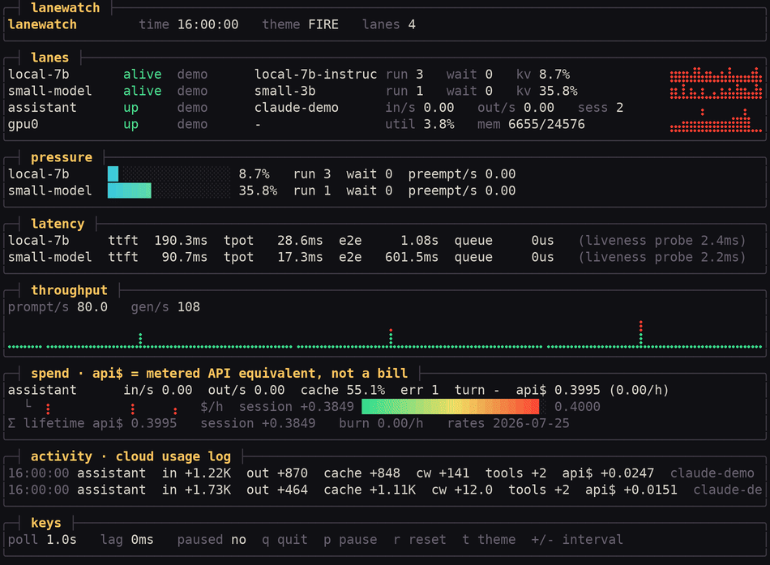The height and width of the screenshot is (565, 770).
Task: Click lifetime api$ 0.3995 summary
Action: [x=92, y=423]
